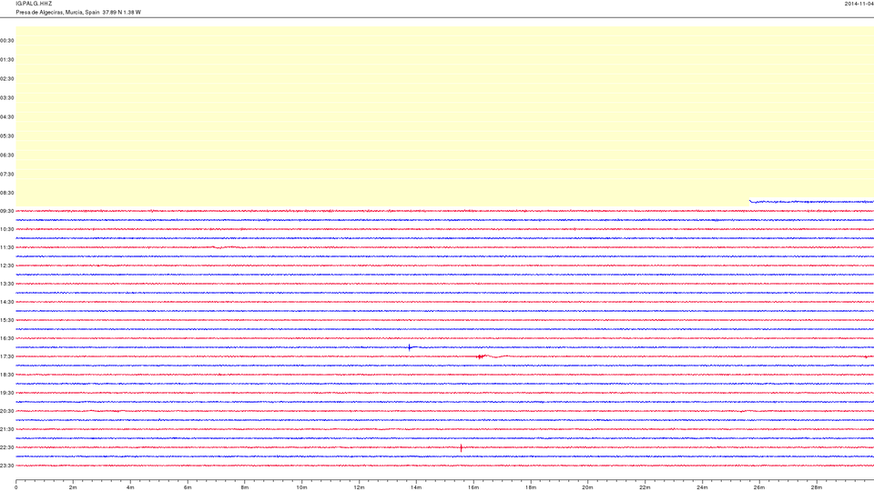The width and height of the screenshot is (874, 491).
Task: Select the 08:30 time label
Action: [7, 193]
